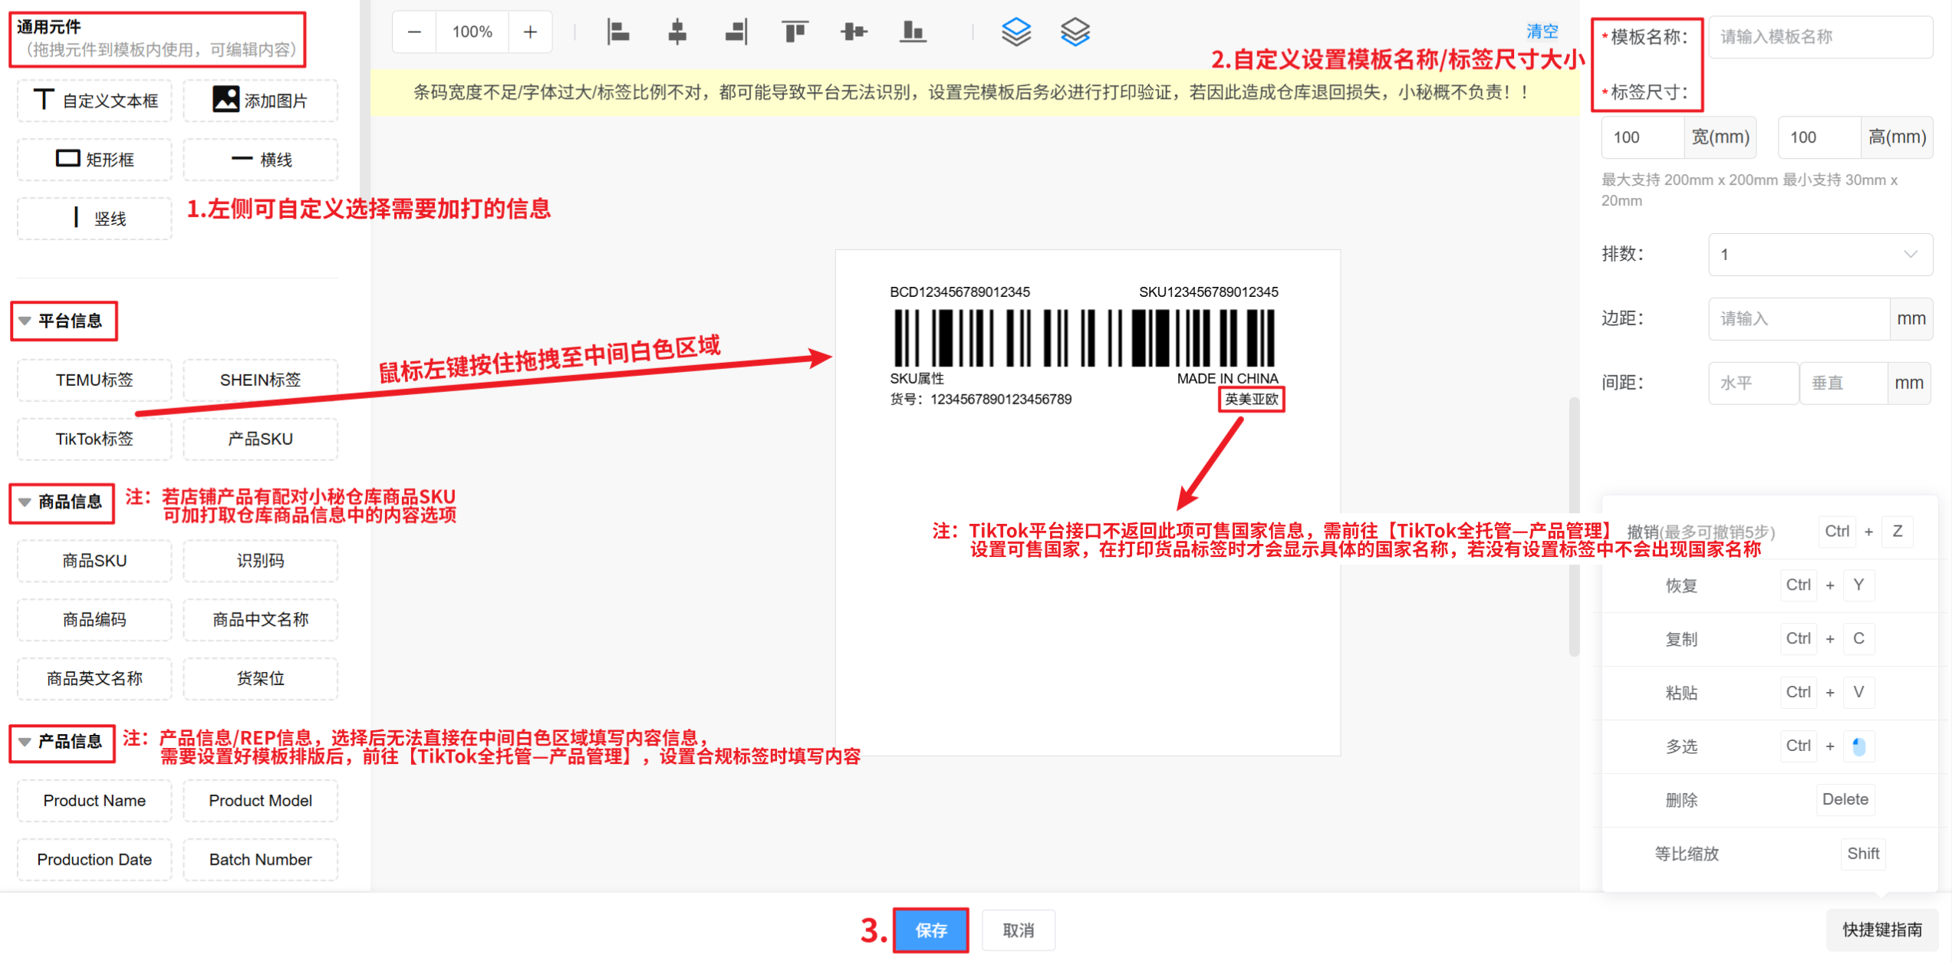Select the TikTok标签 element
The width and height of the screenshot is (1952, 962).
coord(94,439)
